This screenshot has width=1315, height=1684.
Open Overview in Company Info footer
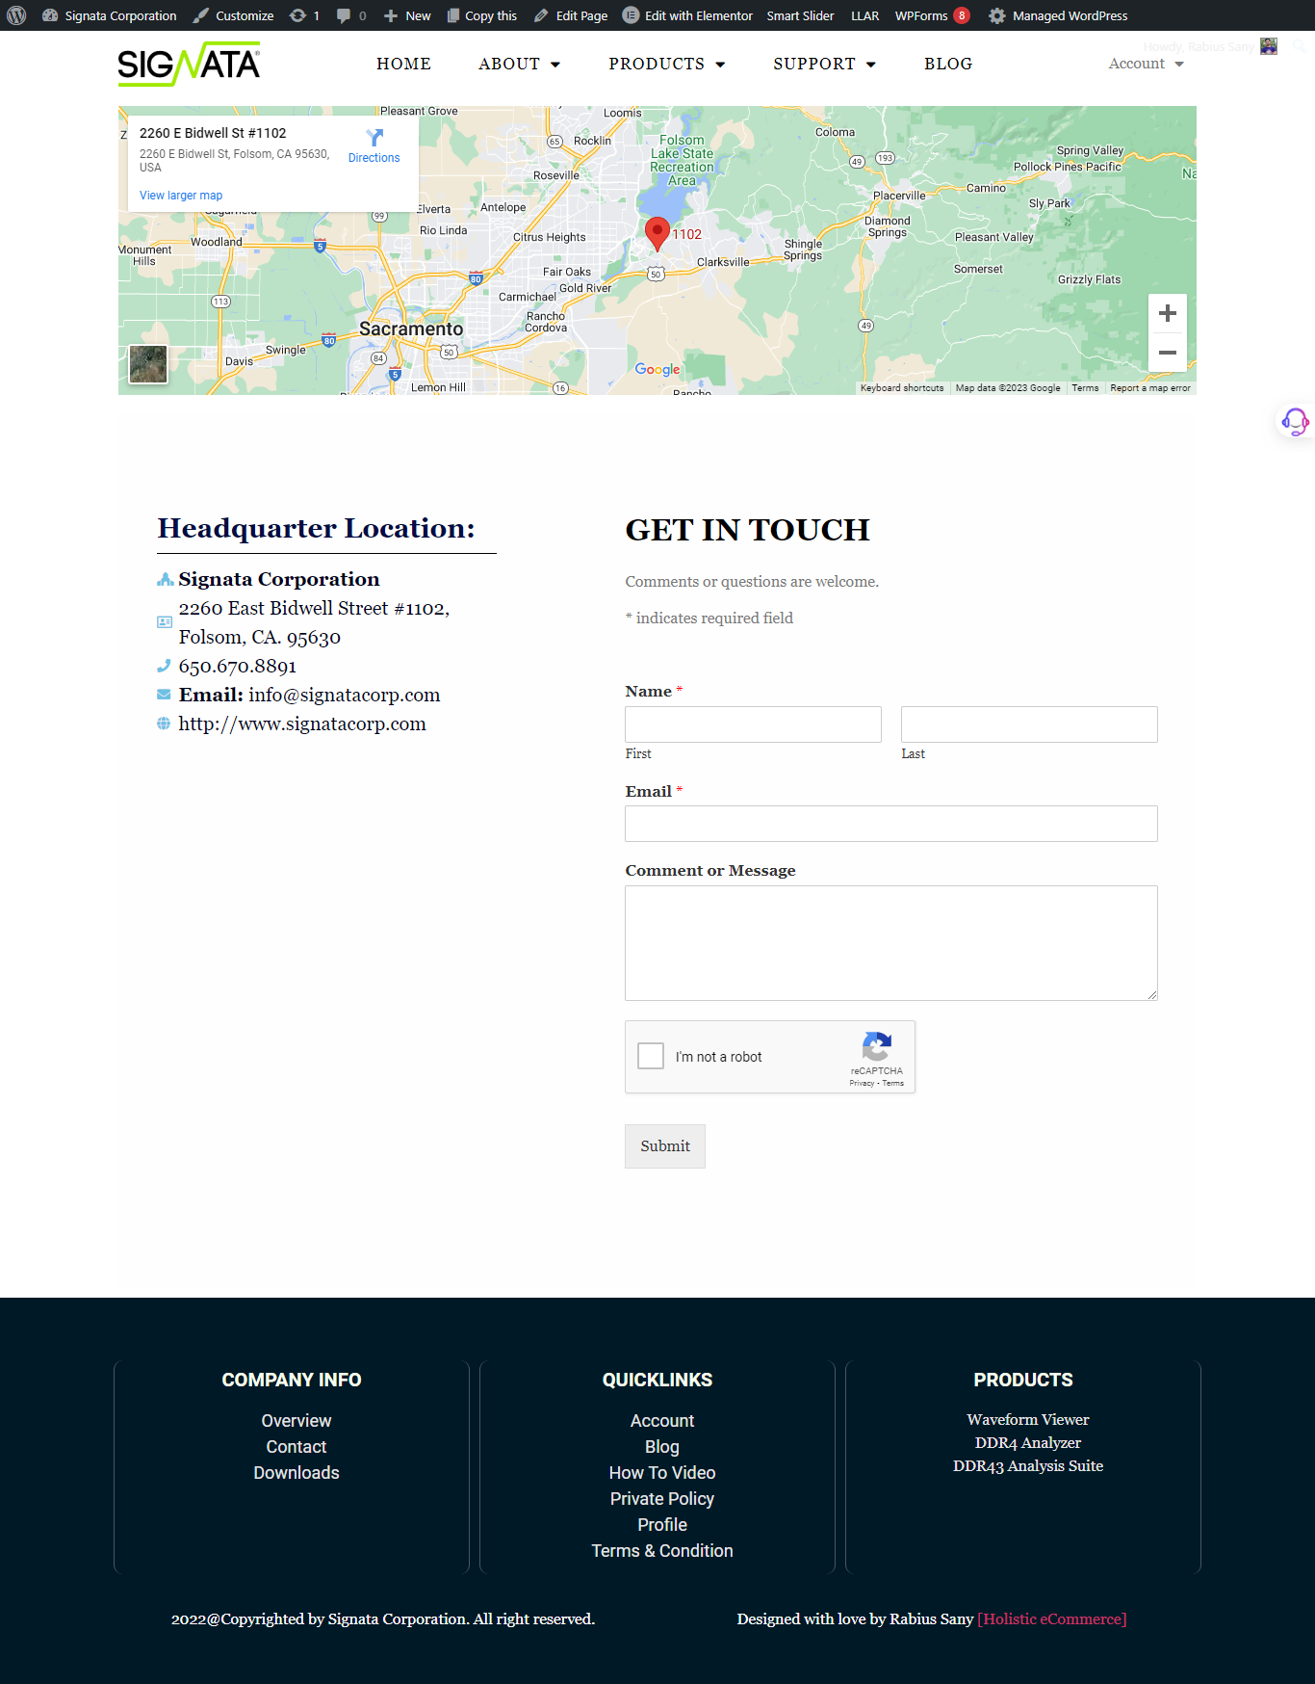coord(297,1420)
